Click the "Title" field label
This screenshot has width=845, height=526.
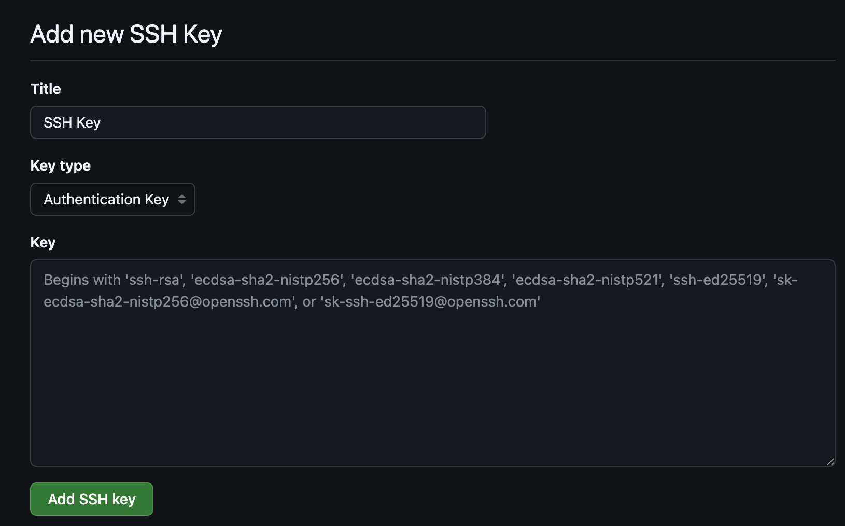(x=46, y=89)
